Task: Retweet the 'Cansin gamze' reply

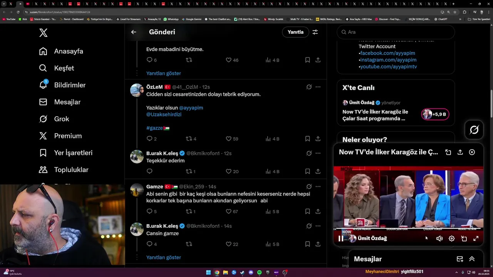Action: 189,244
